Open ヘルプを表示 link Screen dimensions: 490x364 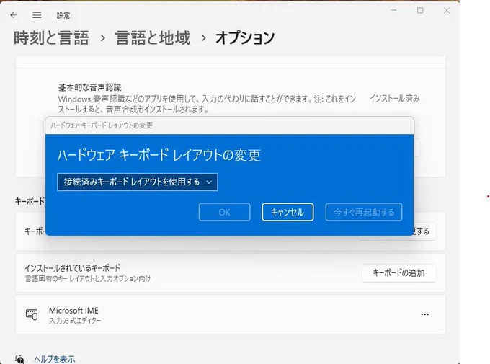pos(55,359)
